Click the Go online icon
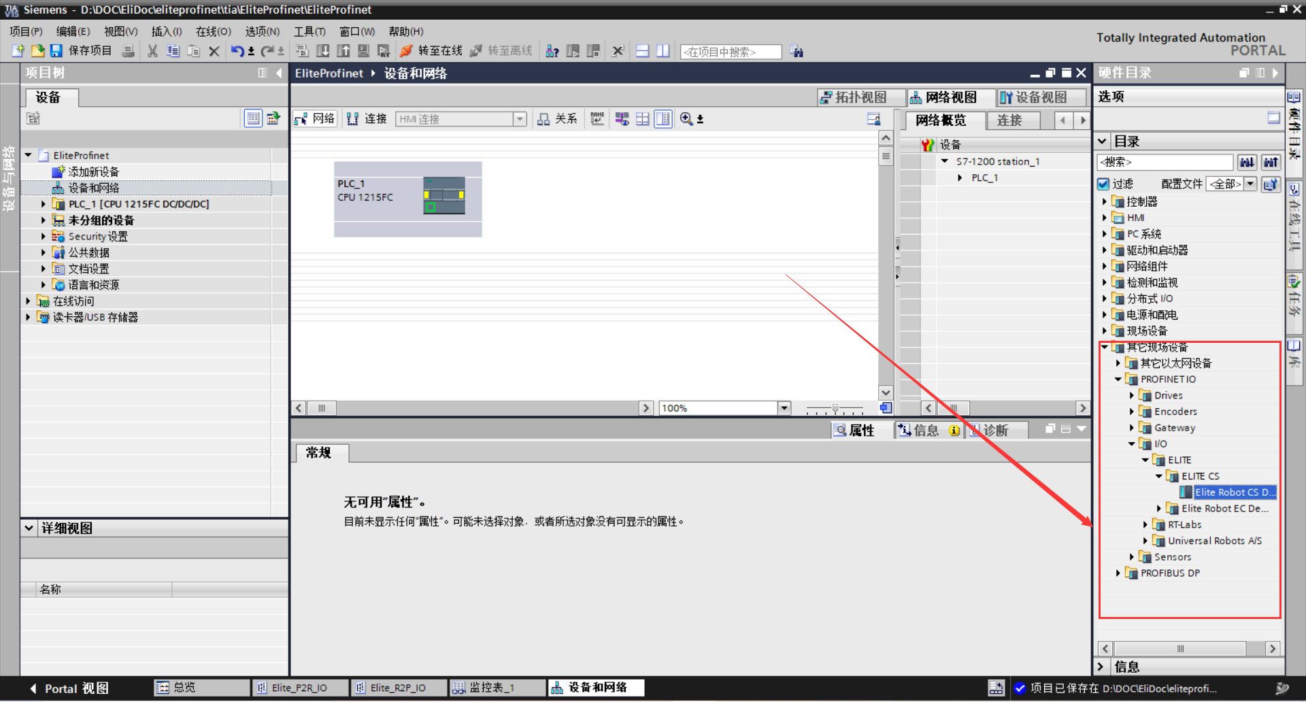This screenshot has width=1306, height=702. pyautogui.click(x=407, y=51)
